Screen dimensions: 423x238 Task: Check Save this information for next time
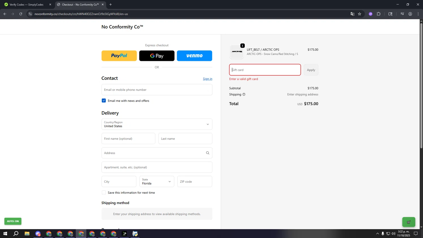tap(104, 193)
